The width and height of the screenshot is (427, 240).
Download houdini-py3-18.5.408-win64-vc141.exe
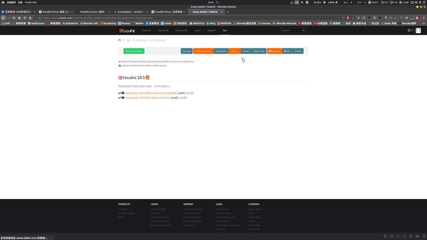(x=147, y=93)
